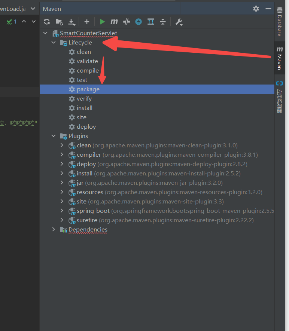Click the Plugins folder label
Image resolution: width=289 pixels, height=331 pixels.
pos(78,136)
